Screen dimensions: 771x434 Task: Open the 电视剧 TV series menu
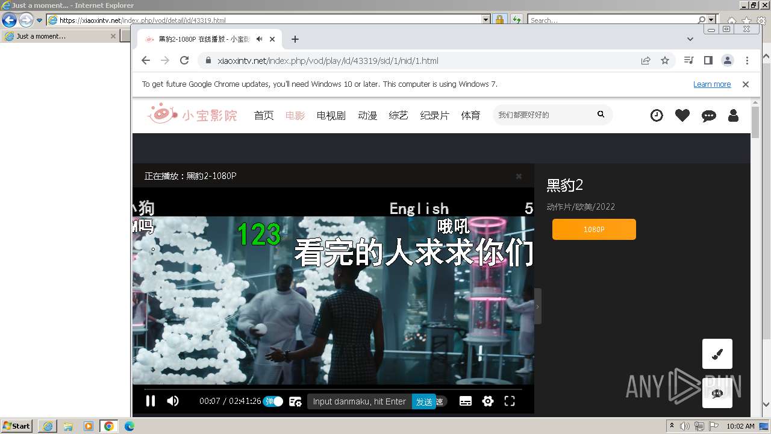[x=331, y=115]
